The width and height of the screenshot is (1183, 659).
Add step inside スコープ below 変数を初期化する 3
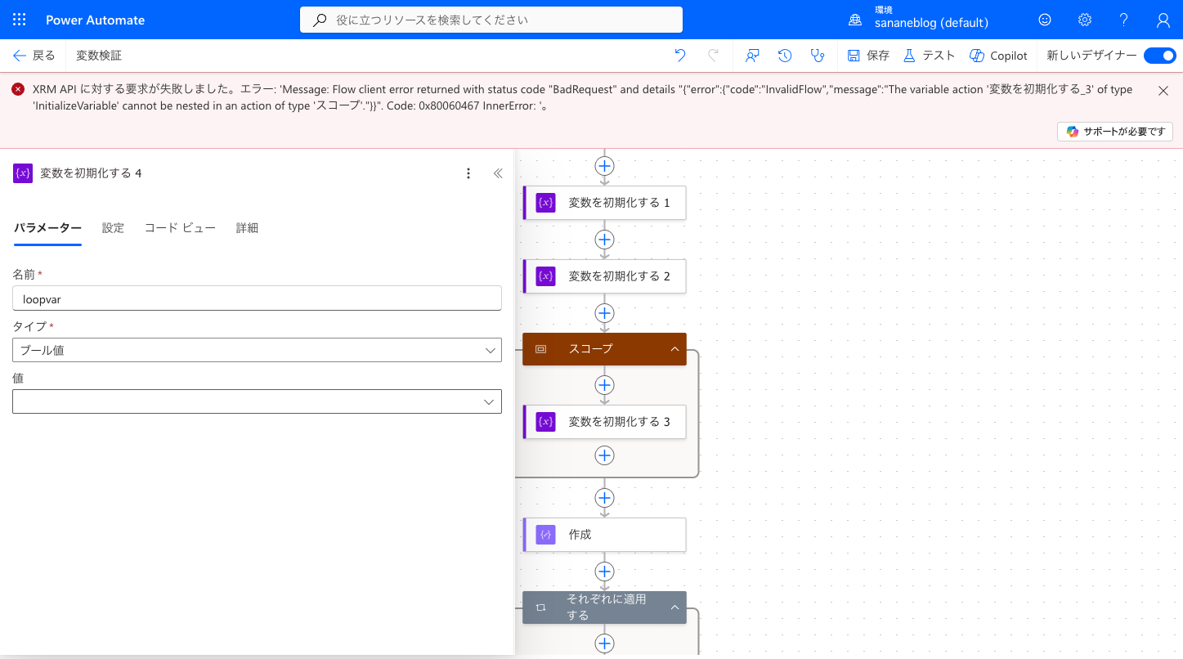[x=604, y=455]
